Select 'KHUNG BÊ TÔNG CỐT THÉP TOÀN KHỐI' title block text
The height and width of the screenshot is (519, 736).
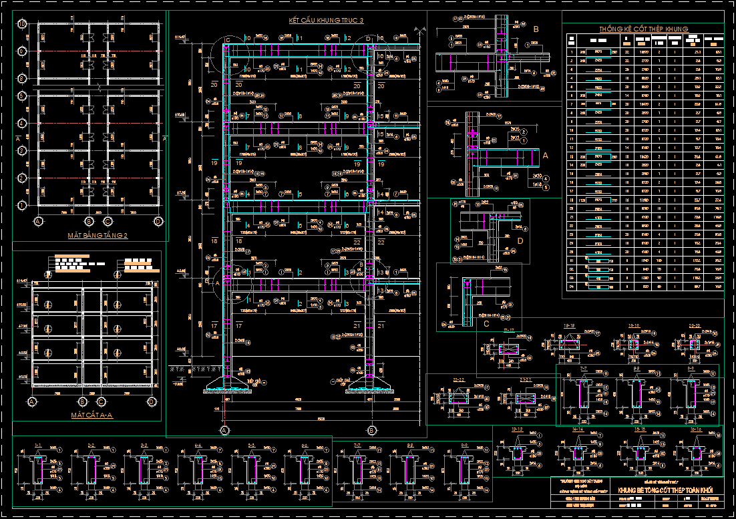tap(665, 490)
